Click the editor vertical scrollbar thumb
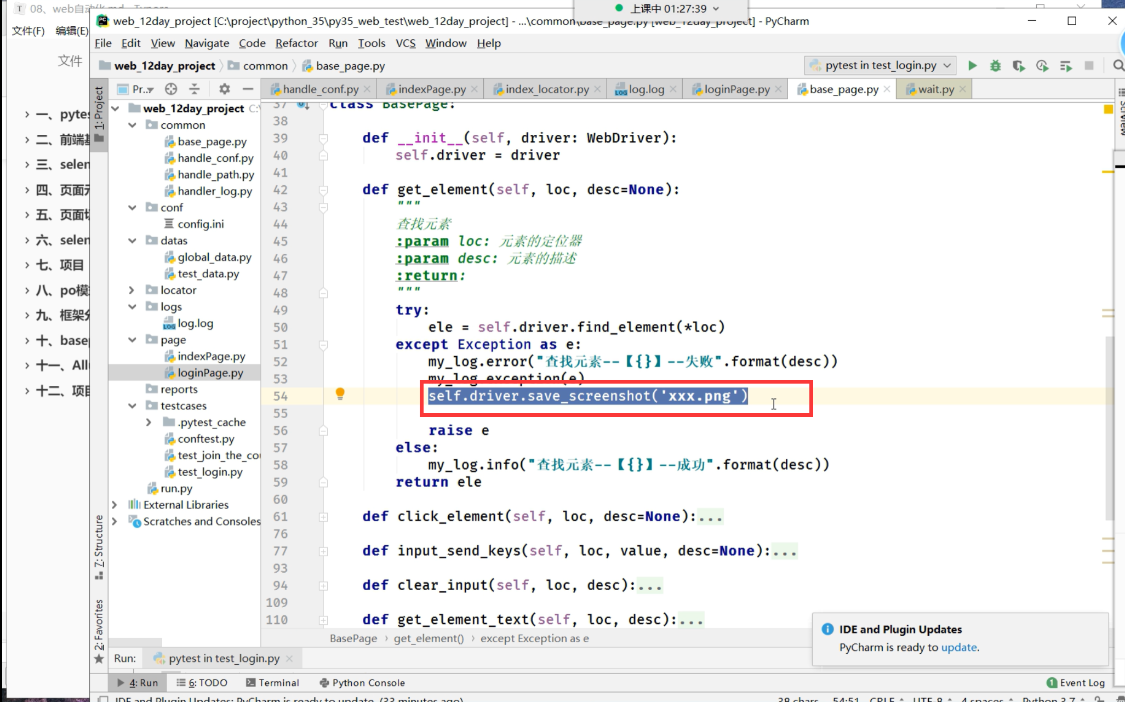 click(x=1109, y=427)
